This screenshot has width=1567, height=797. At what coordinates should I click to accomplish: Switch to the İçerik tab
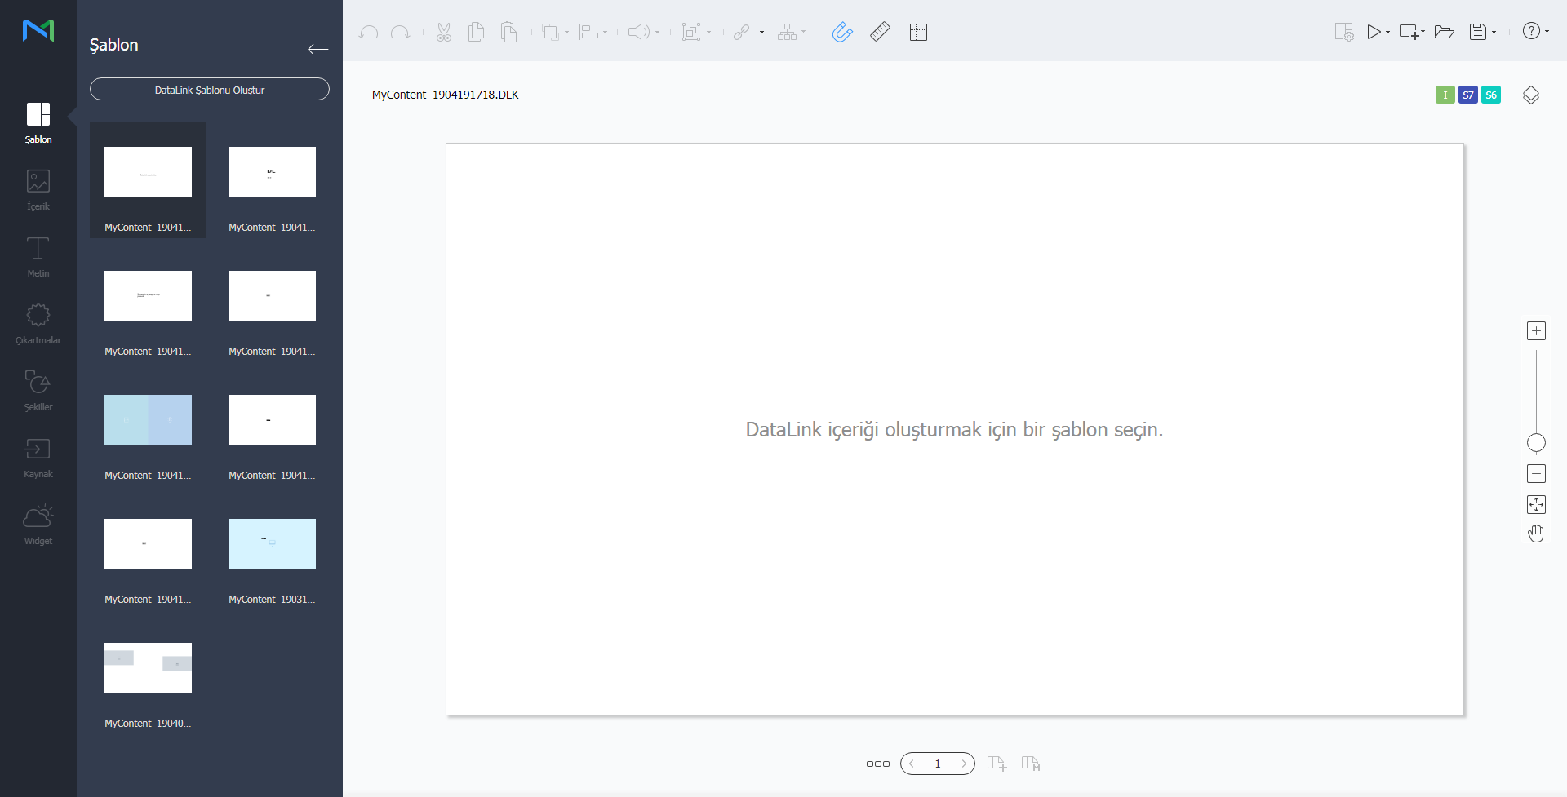tap(38, 189)
